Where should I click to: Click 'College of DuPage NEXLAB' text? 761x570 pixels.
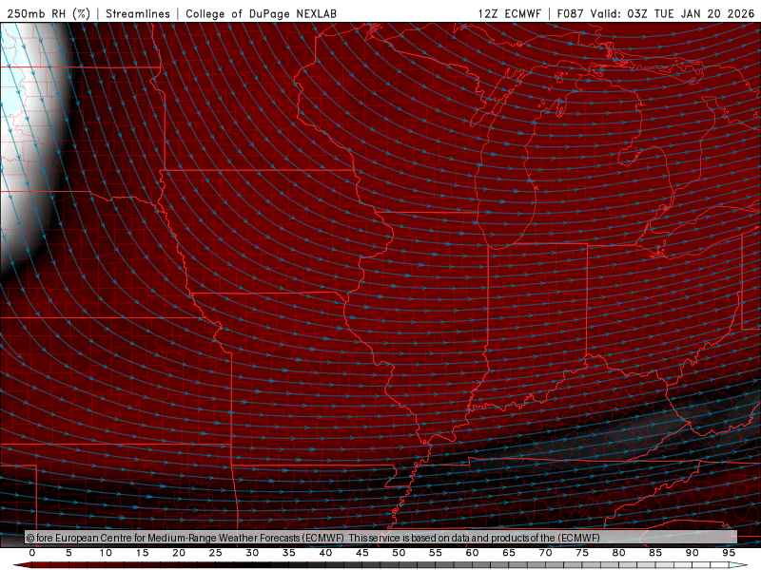(261, 13)
